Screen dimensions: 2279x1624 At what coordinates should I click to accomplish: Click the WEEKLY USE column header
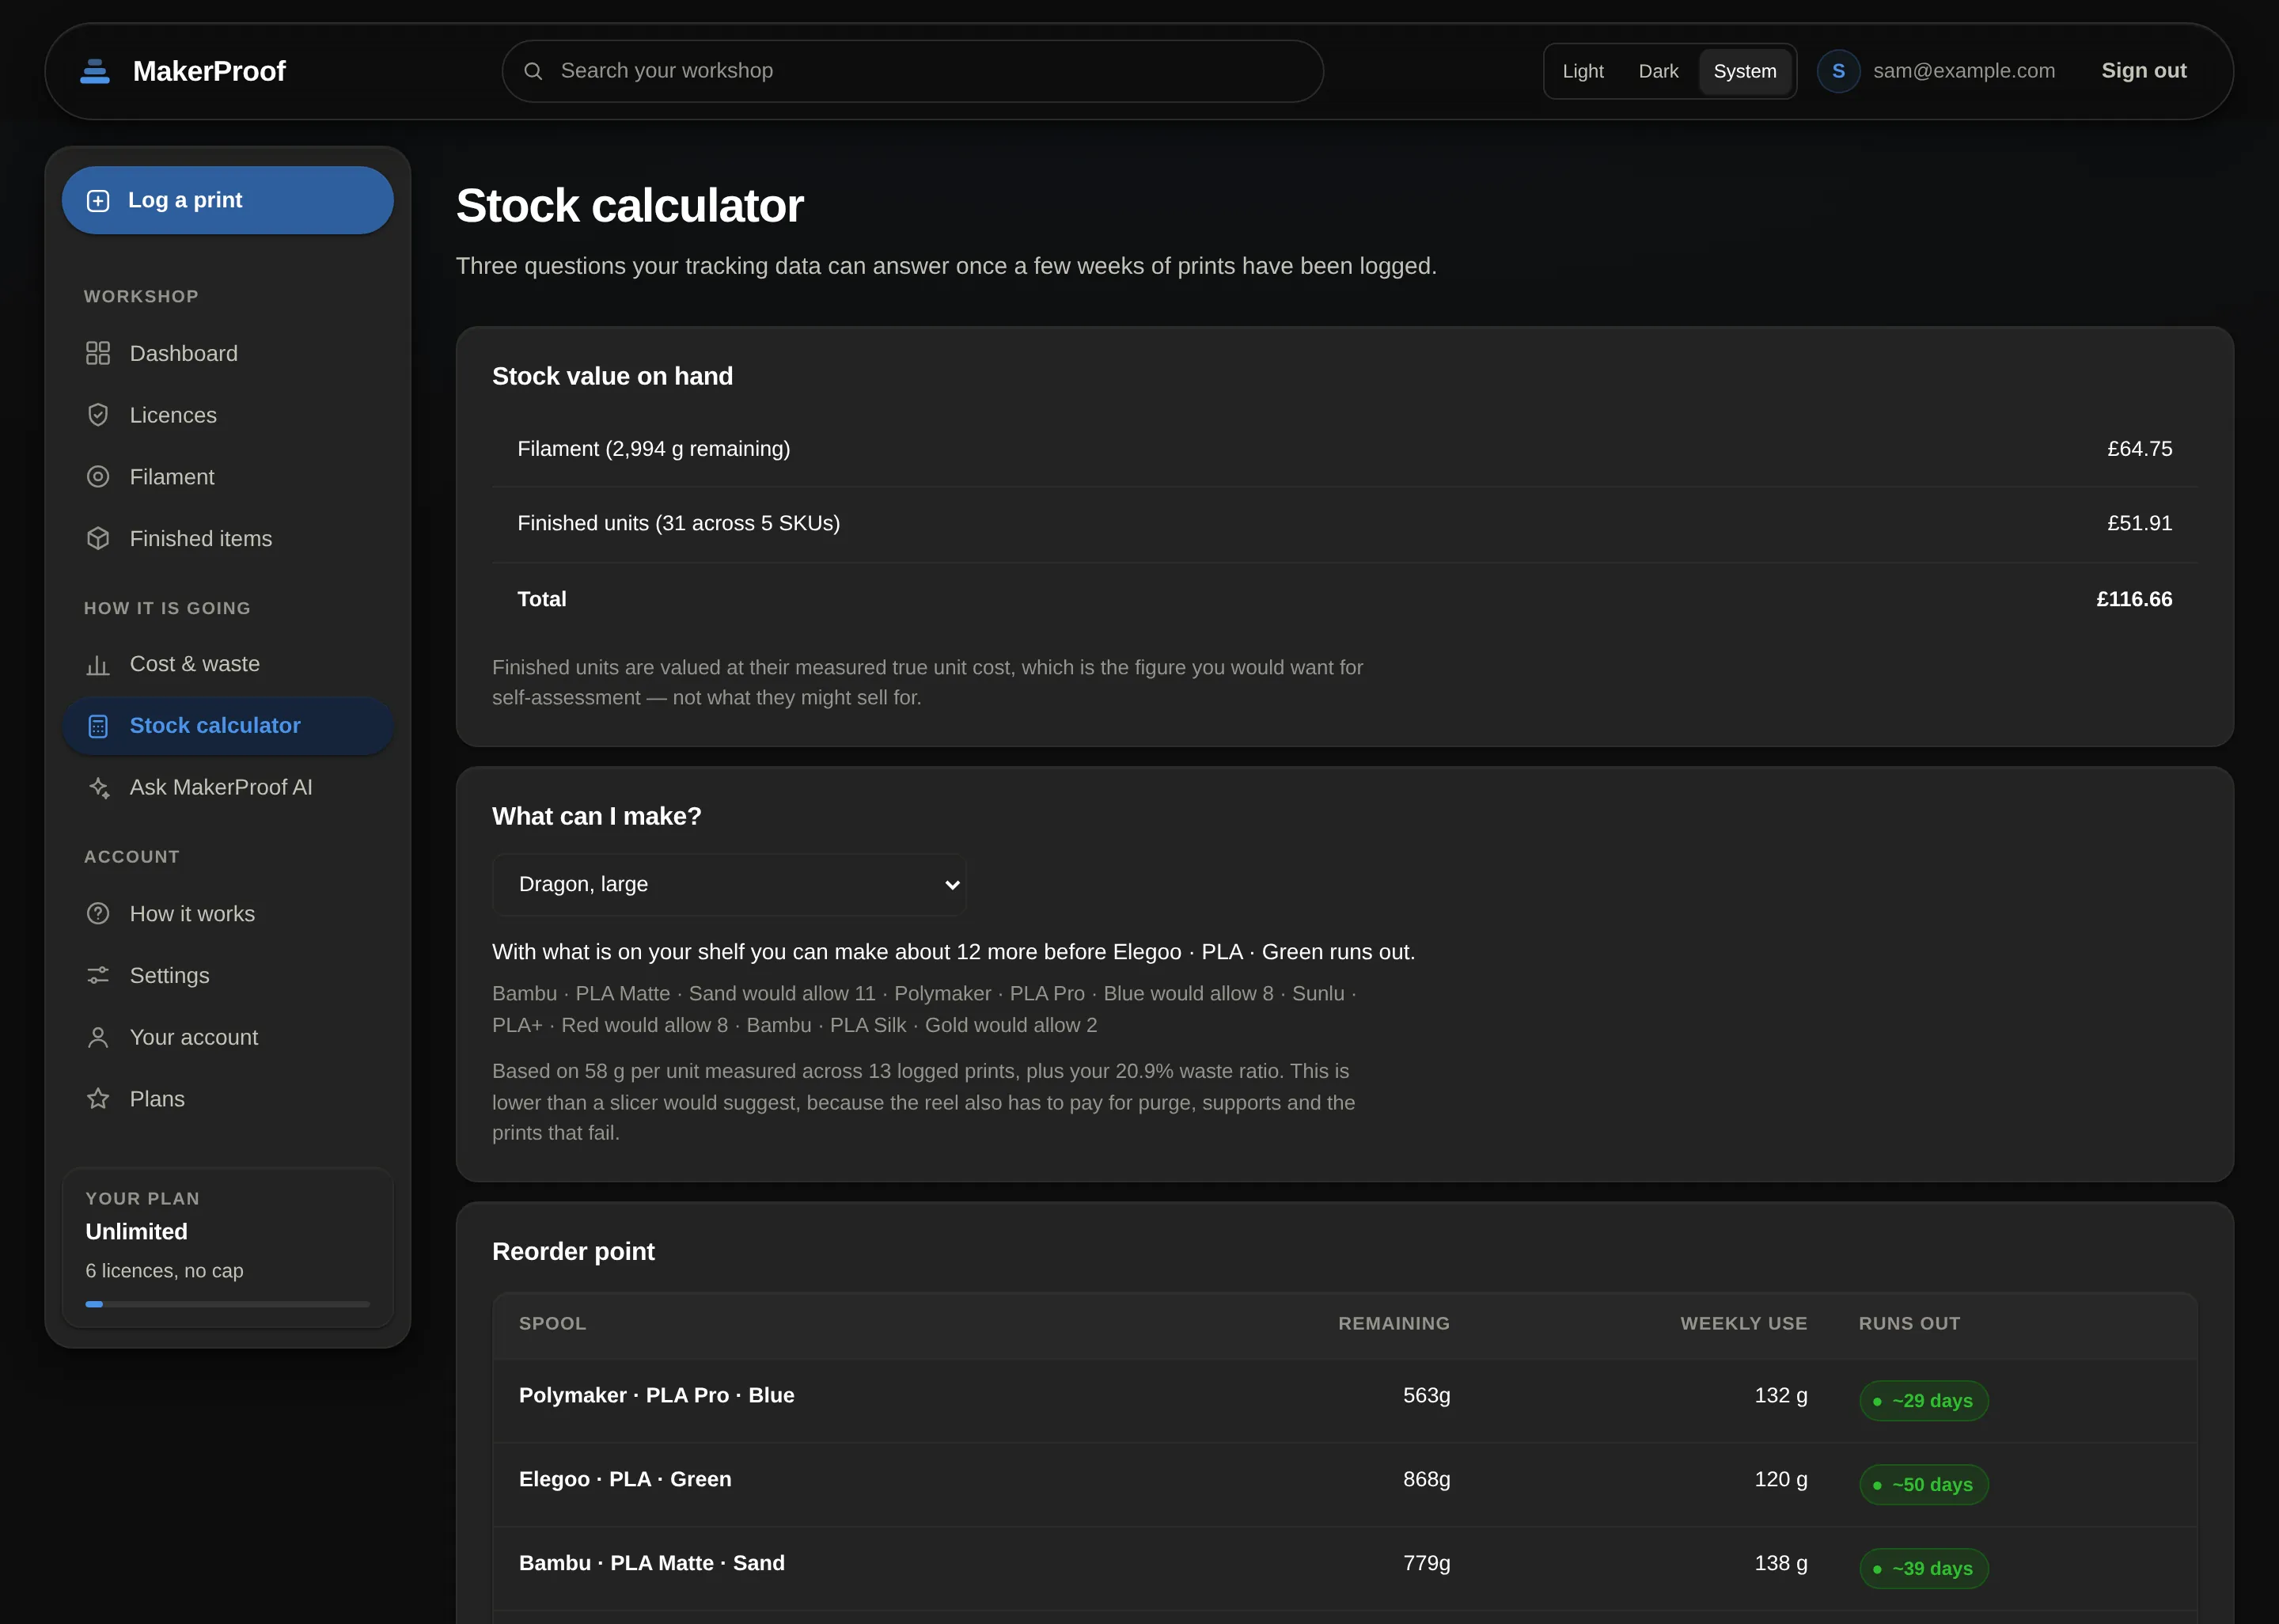(x=1743, y=1323)
